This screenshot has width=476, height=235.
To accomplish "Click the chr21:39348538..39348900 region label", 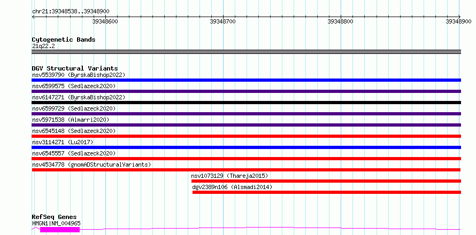I will pos(71,11).
